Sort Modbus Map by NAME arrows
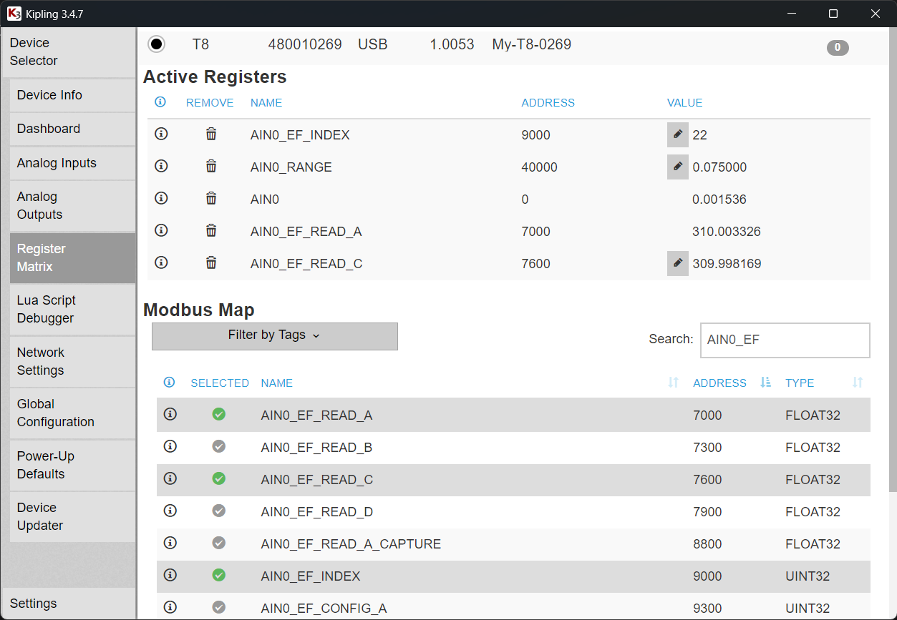The image size is (897, 620). coord(673,383)
